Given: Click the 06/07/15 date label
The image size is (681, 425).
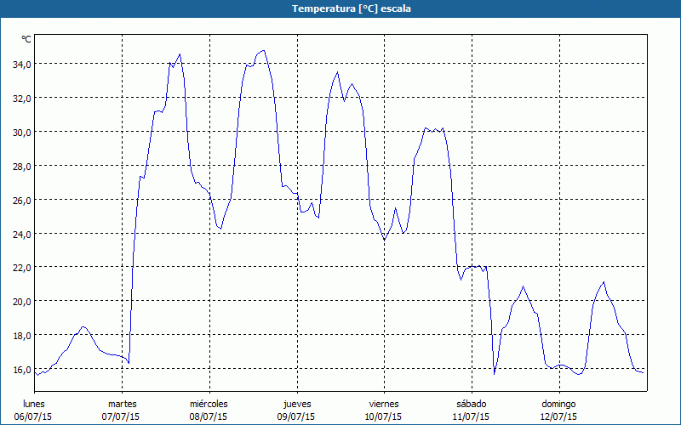Looking at the screenshot, I should (x=34, y=416).
